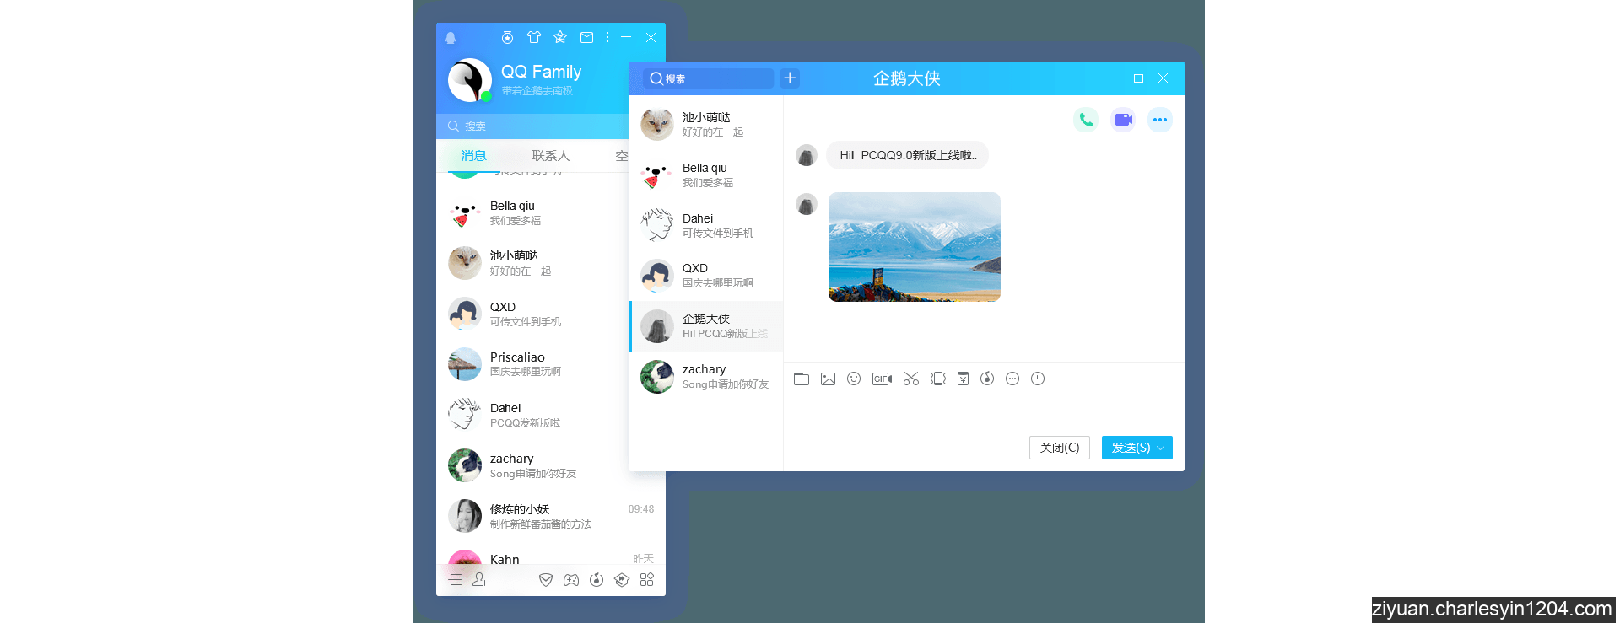Start a video call with purple camera icon
Image resolution: width=1620 pixels, height=623 pixels.
click(1123, 120)
